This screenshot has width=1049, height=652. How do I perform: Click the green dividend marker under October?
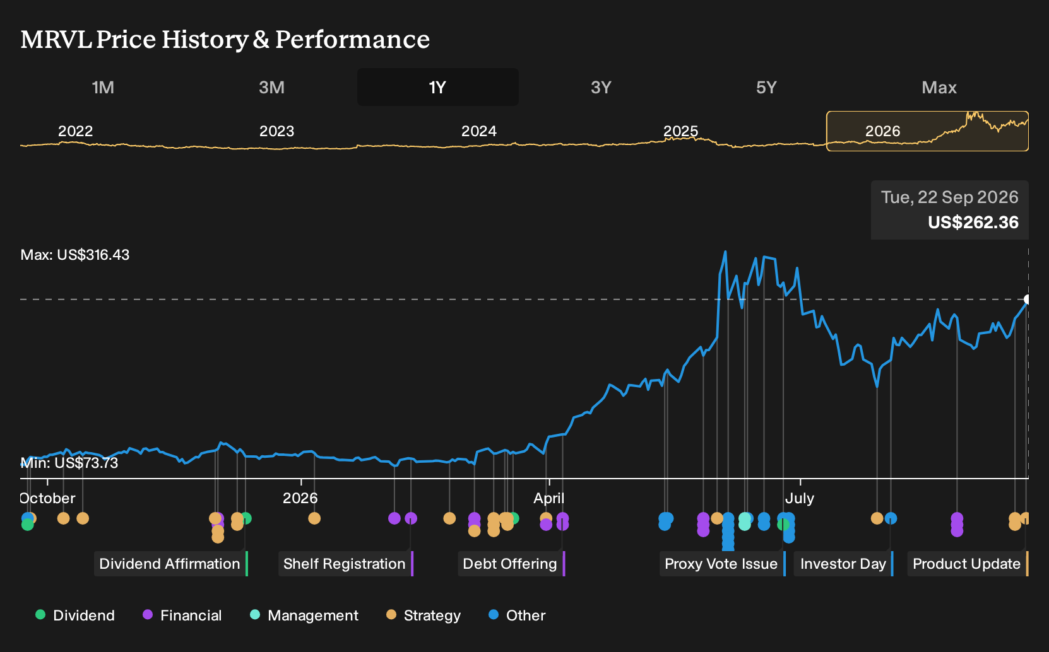27,525
